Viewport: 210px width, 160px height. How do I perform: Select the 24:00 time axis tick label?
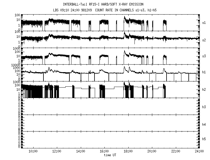click(x=199, y=151)
